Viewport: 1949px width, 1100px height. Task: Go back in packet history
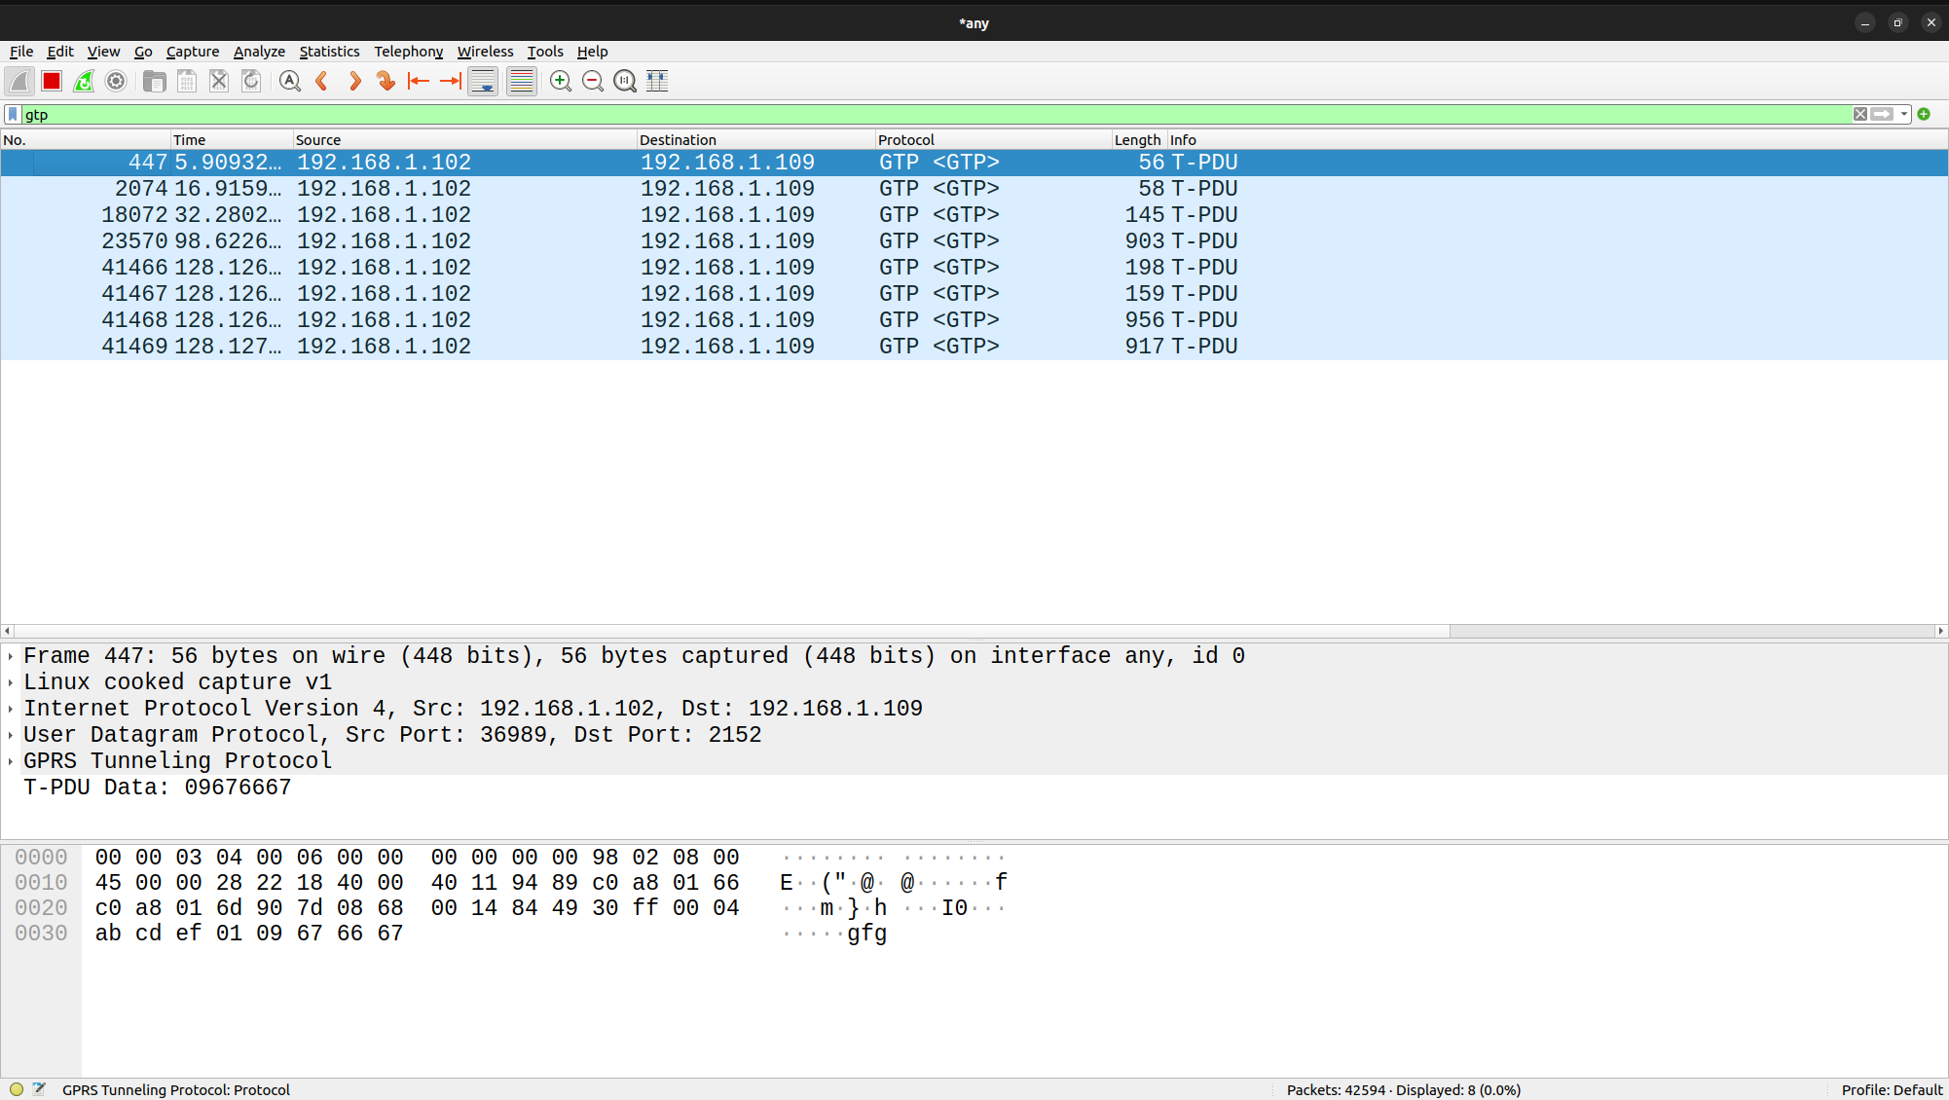321,82
